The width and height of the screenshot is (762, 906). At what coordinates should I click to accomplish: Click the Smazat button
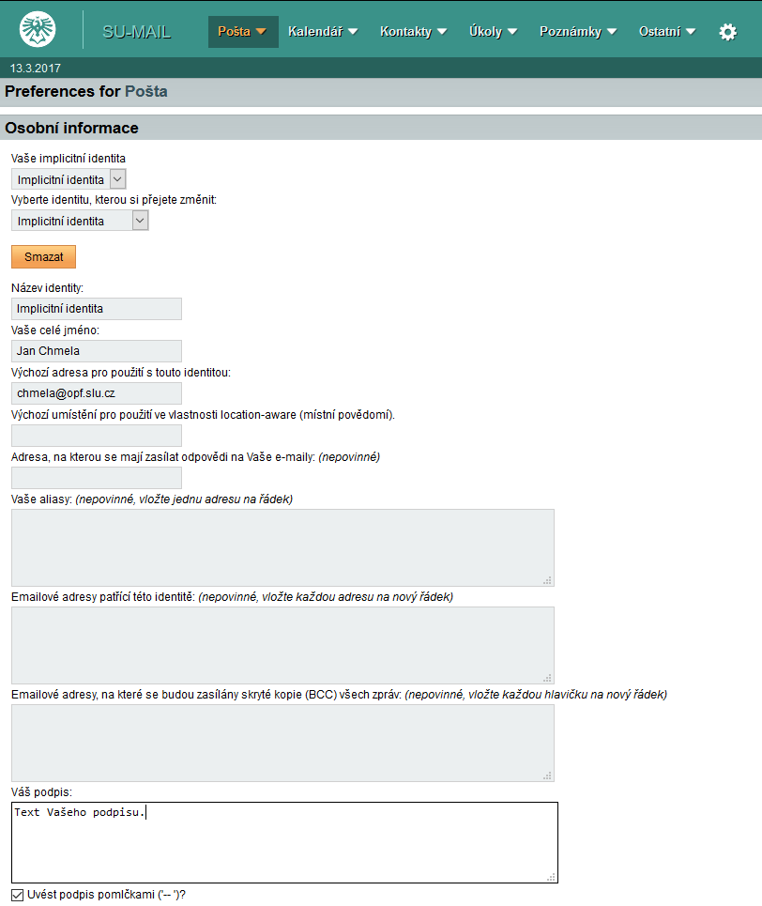pyautogui.click(x=43, y=257)
